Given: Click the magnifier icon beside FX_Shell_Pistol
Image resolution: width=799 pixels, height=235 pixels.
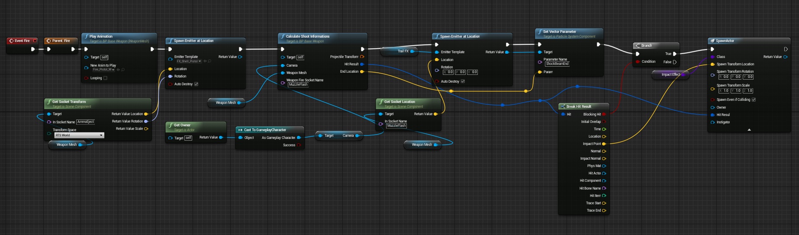Looking at the screenshot, I should tap(209, 61).
